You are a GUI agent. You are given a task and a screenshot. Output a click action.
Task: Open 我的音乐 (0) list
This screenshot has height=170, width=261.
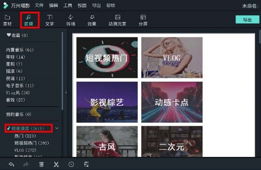[x=18, y=114]
